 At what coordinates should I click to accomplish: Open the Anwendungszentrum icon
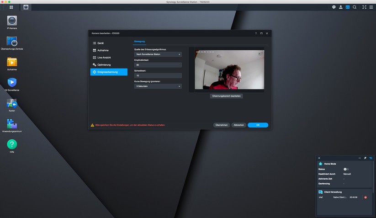pos(12,124)
